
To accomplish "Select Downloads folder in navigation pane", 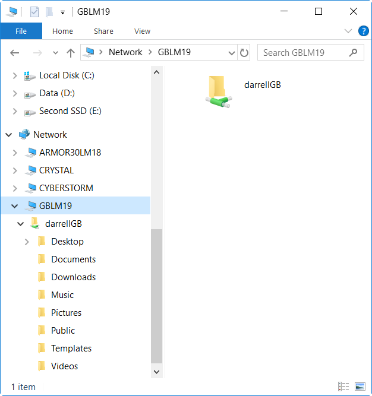I will [73, 277].
